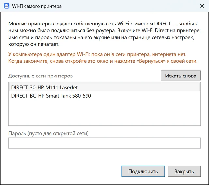Click the Пароль input field
Viewport: 209px width, 185px height.
coord(104,143)
